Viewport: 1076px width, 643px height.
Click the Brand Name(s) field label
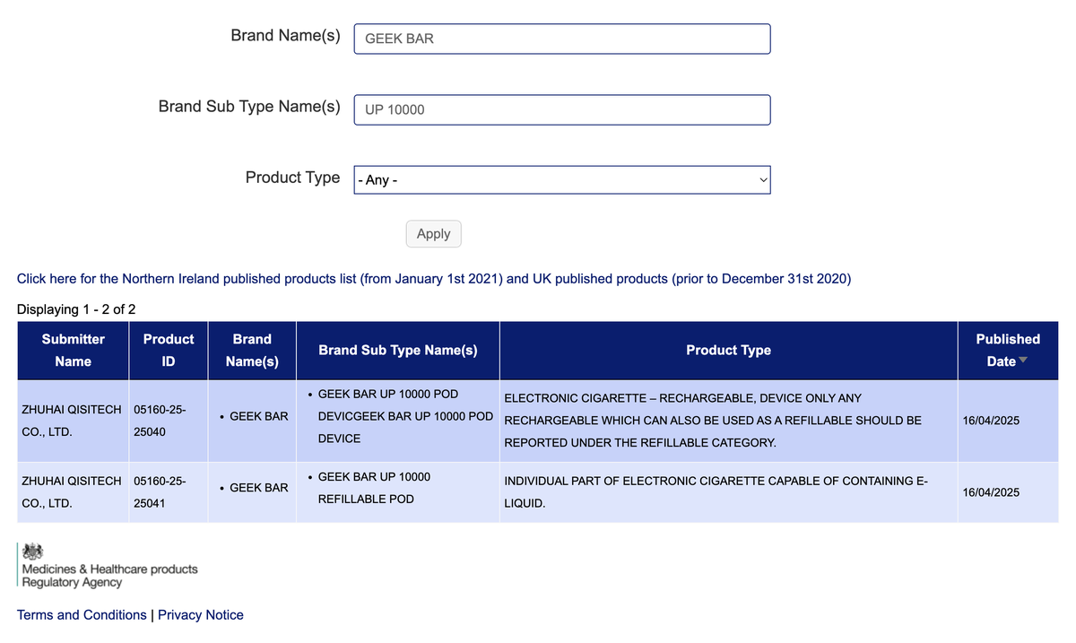point(285,36)
